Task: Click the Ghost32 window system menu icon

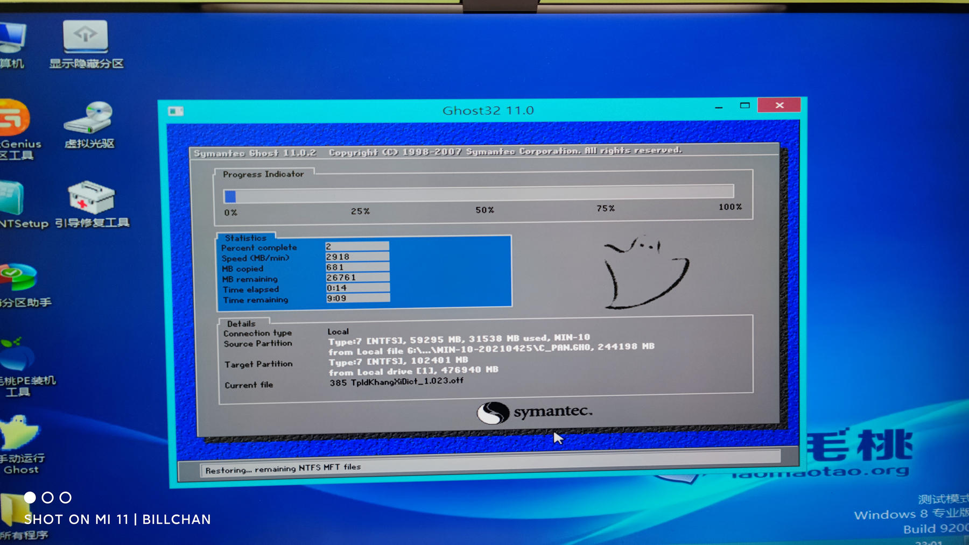Action: [x=175, y=111]
